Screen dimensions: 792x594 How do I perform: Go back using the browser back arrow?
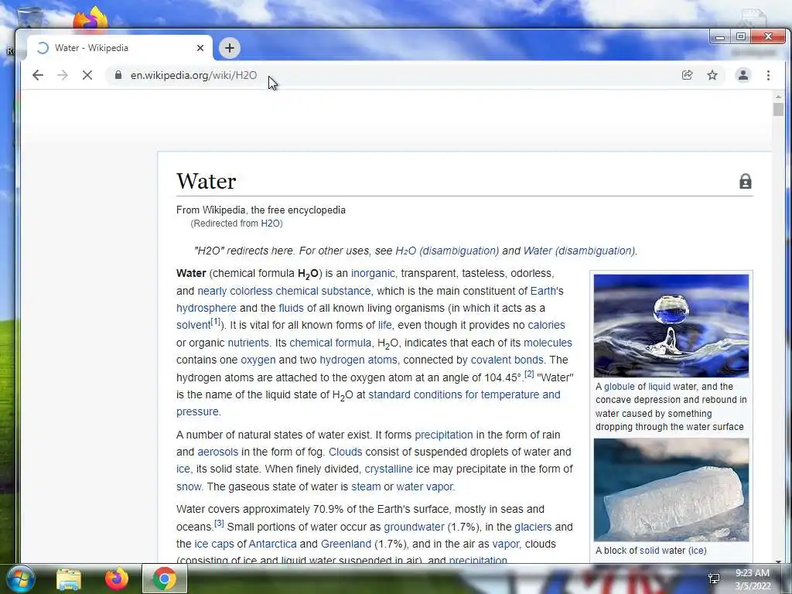pyautogui.click(x=38, y=75)
